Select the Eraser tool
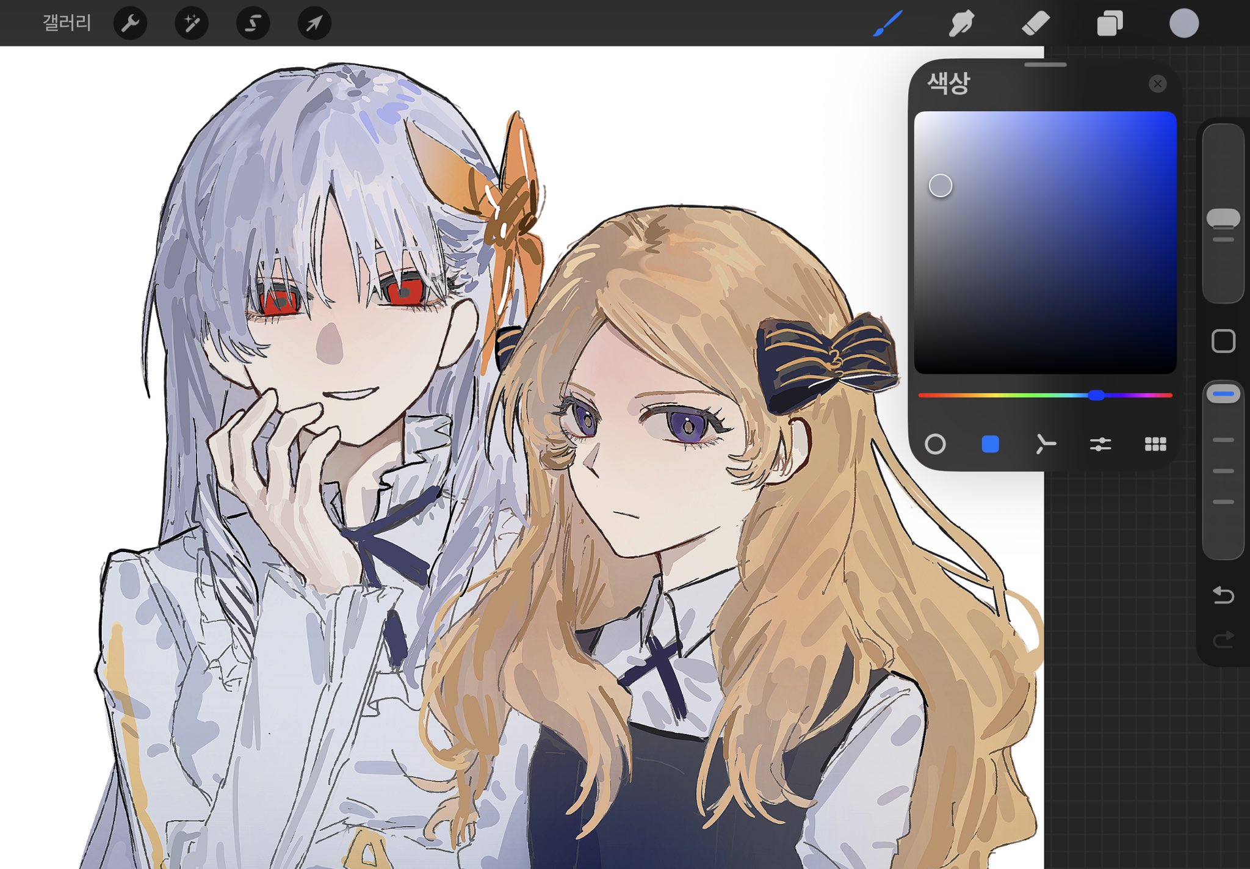 point(1036,24)
